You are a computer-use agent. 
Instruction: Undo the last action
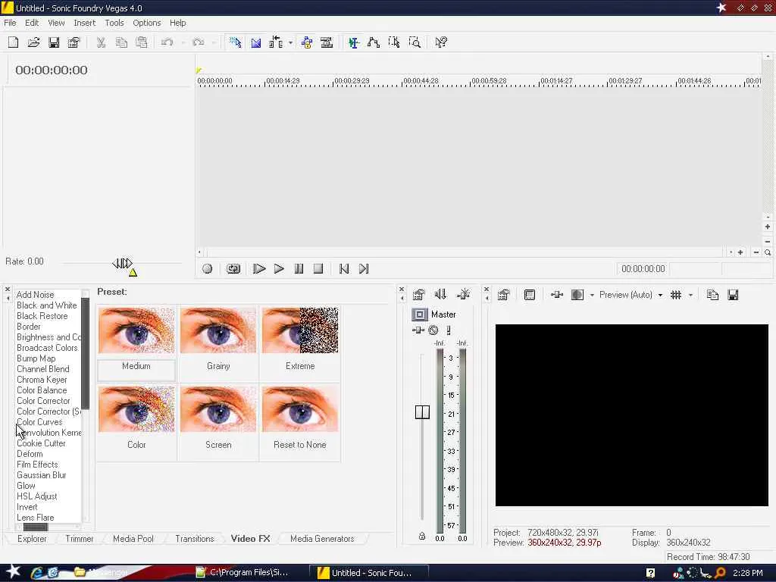tap(167, 42)
